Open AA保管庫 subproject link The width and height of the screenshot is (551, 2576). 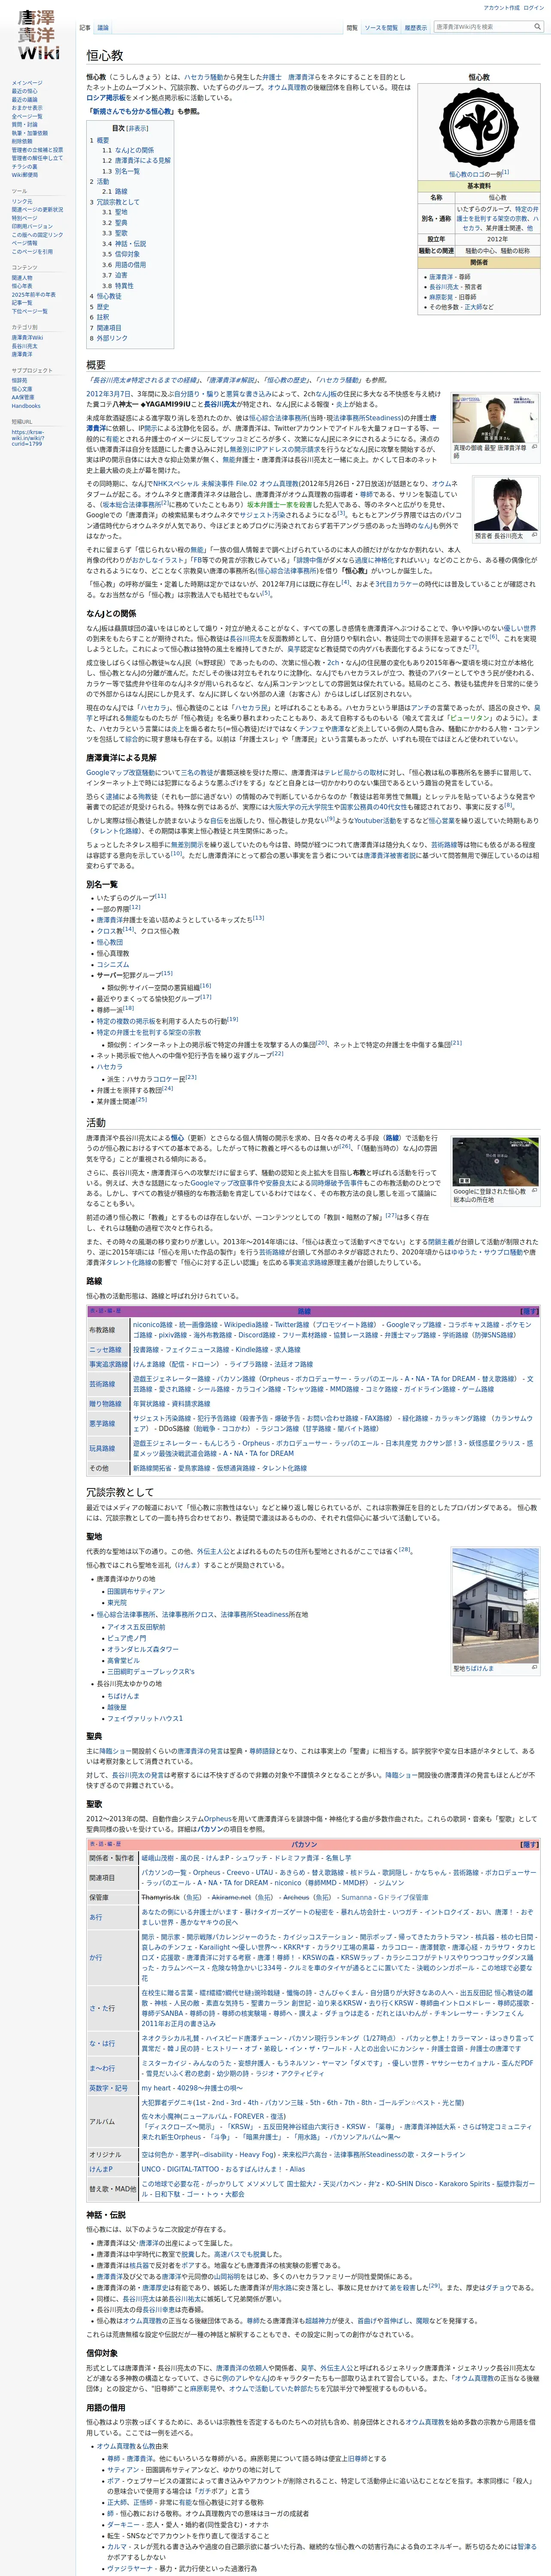tap(24, 397)
